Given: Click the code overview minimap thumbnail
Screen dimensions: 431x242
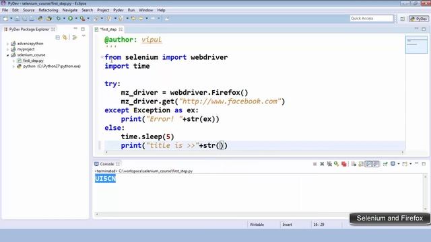Looking at the screenshot, I should [x=416, y=44].
